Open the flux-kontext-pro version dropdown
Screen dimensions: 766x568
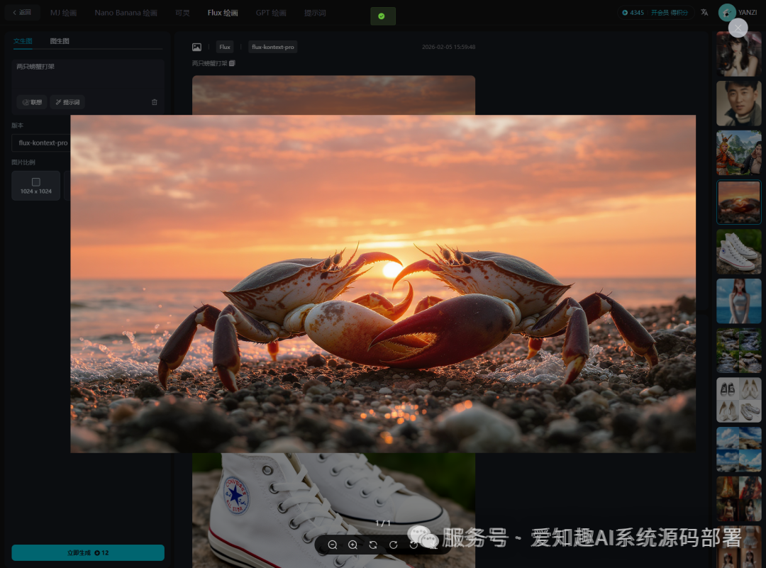pos(41,143)
